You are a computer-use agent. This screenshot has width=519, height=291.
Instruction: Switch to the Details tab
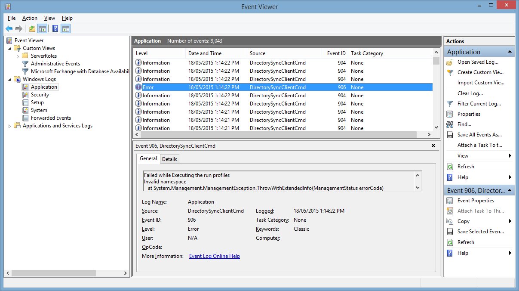point(169,159)
